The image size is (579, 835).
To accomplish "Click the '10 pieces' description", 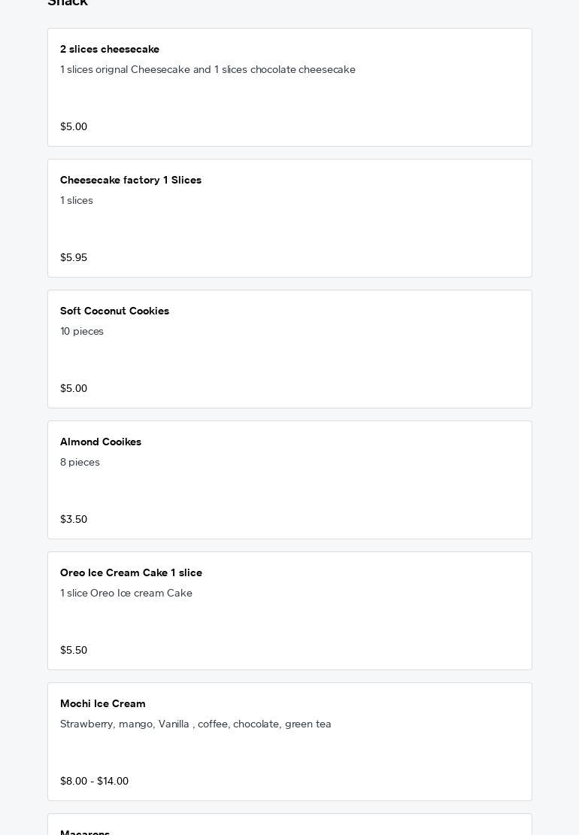I will pyautogui.click(x=82, y=332).
